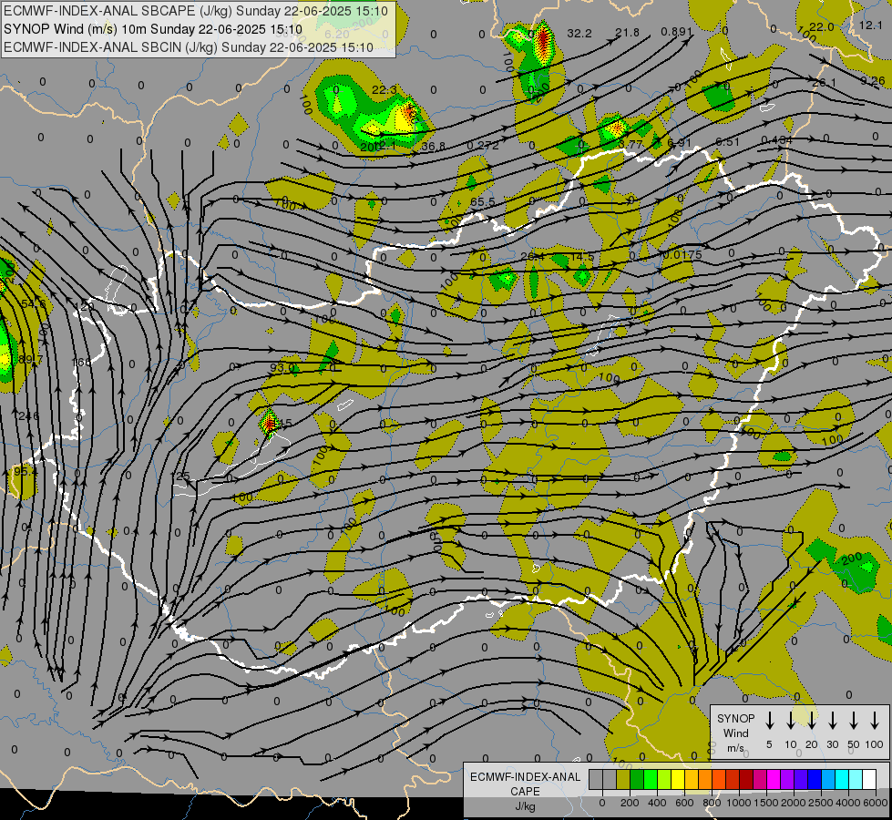This screenshot has width=892, height=820.
Task: Select the pure yellow swatch in the CAPE legend
Action: click(x=678, y=779)
